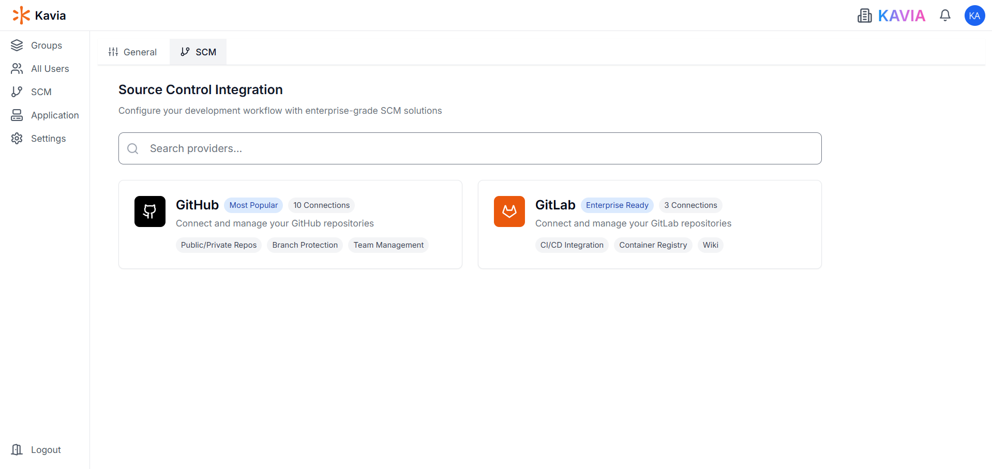992x469 pixels.
Task: Click the Public/Private Repos tag
Action: 219,245
